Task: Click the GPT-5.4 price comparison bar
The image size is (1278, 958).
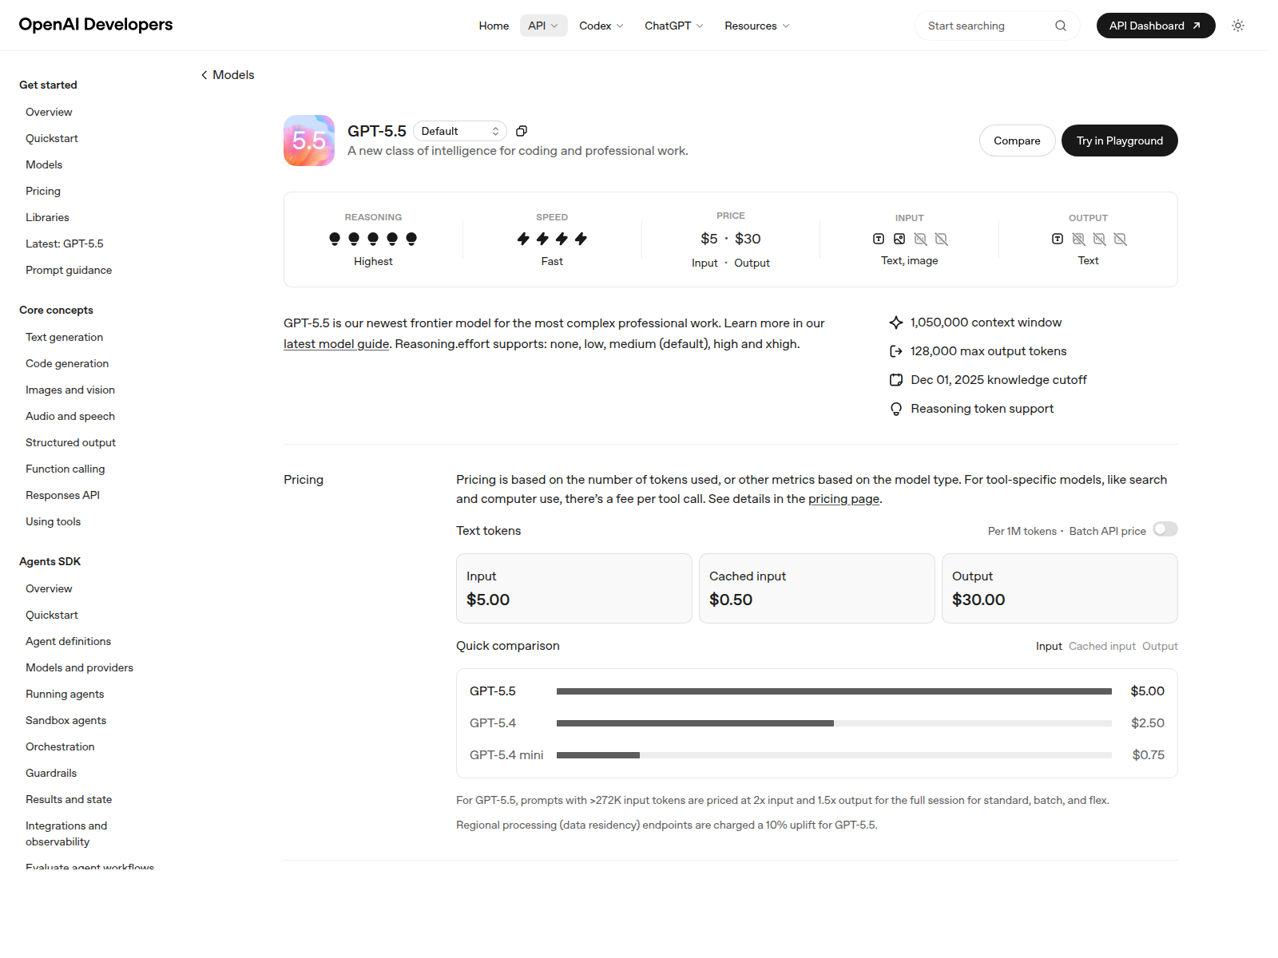Action: [x=834, y=723]
